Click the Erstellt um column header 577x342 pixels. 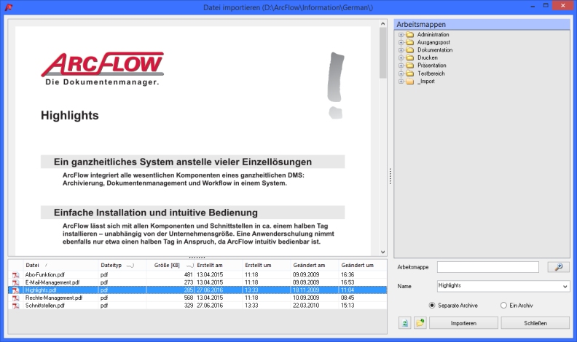(267, 265)
